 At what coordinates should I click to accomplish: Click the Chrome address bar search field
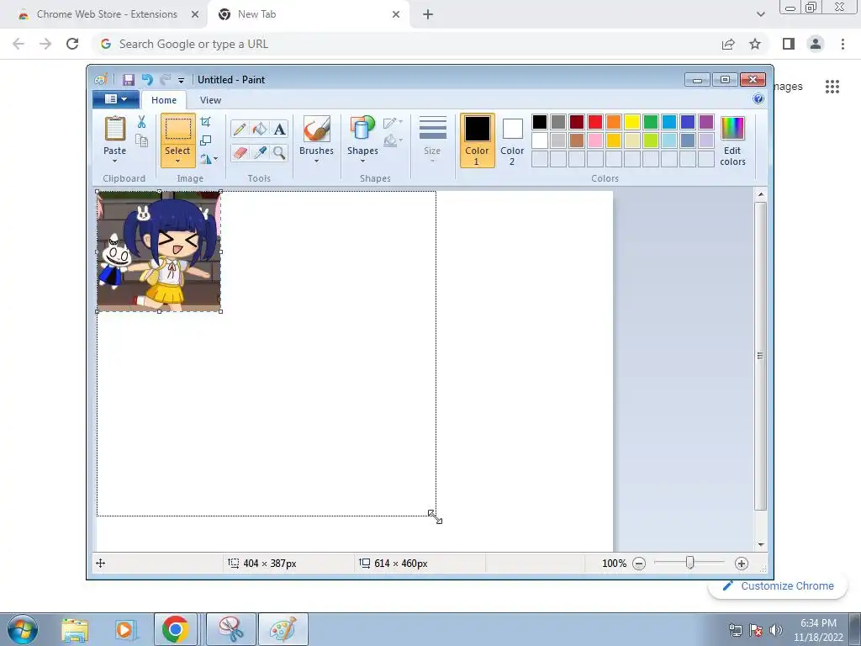(406, 44)
